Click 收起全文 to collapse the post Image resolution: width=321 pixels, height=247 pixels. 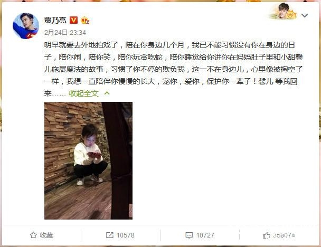coord(84,93)
